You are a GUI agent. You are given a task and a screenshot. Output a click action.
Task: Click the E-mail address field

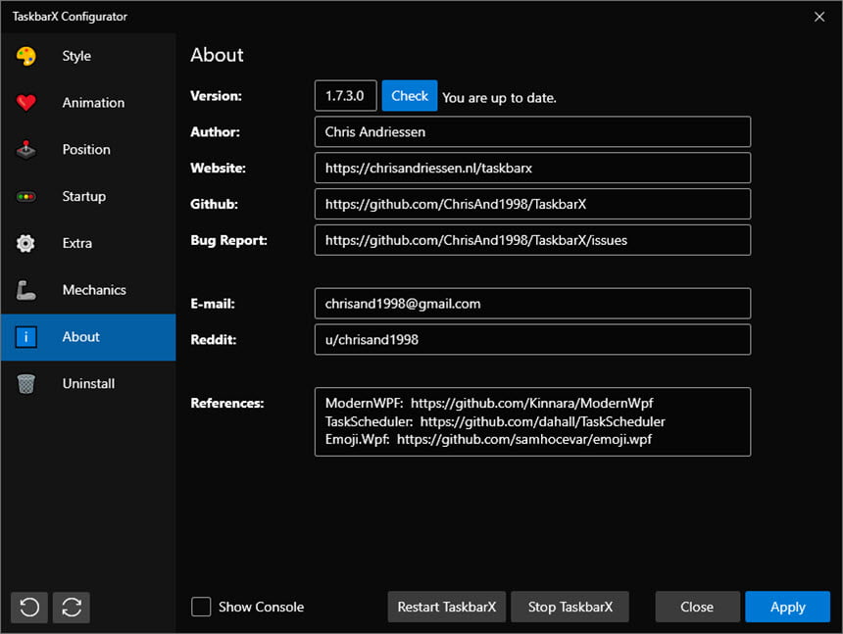coord(533,304)
